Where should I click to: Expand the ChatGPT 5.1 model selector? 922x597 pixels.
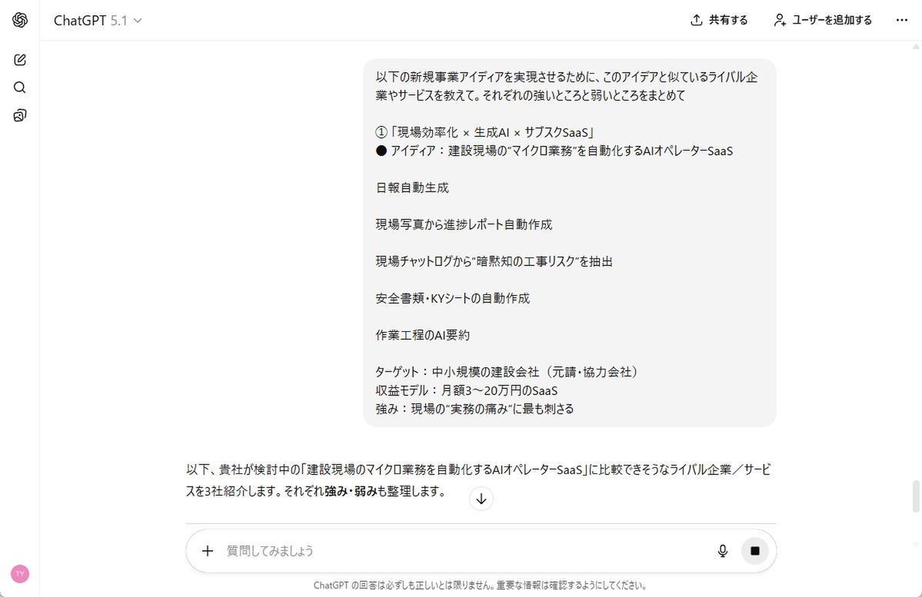[x=98, y=21]
